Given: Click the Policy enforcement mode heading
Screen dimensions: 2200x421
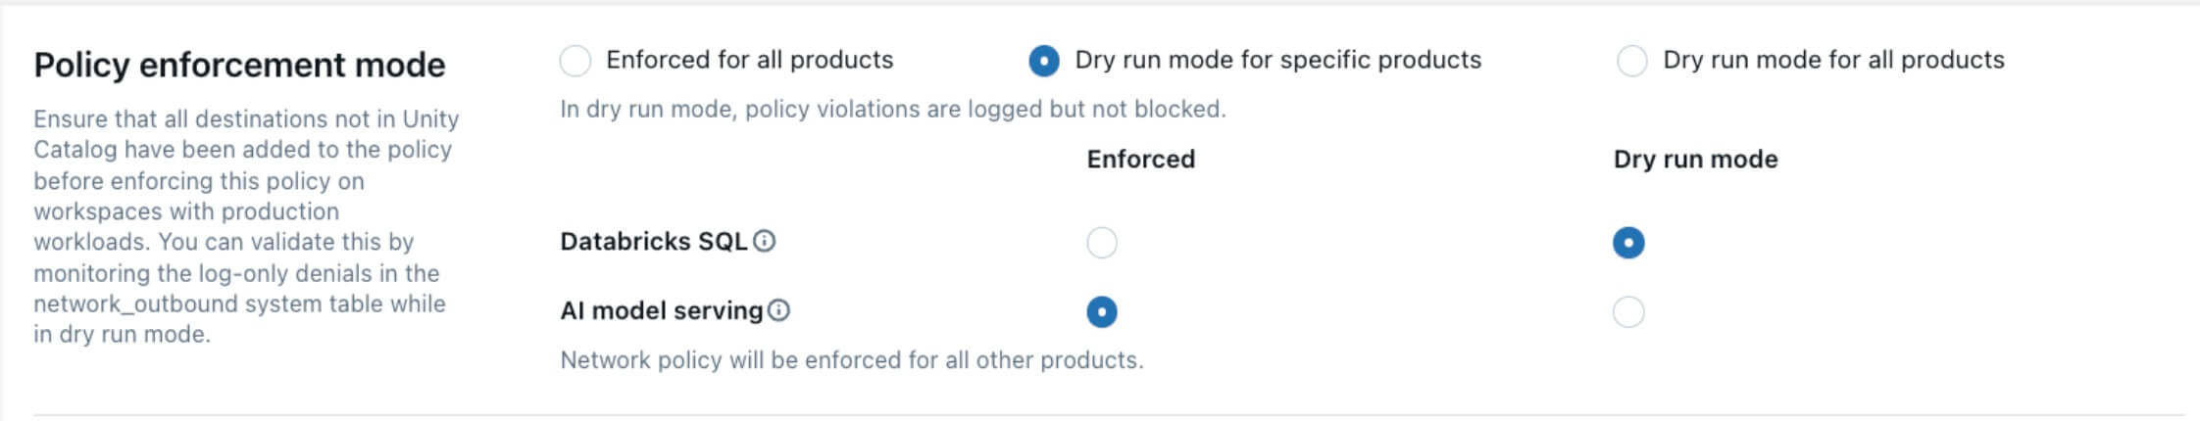Looking at the screenshot, I should (239, 65).
